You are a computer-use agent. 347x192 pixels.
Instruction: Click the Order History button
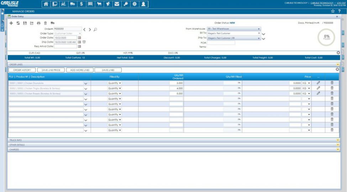[x=22, y=70]
